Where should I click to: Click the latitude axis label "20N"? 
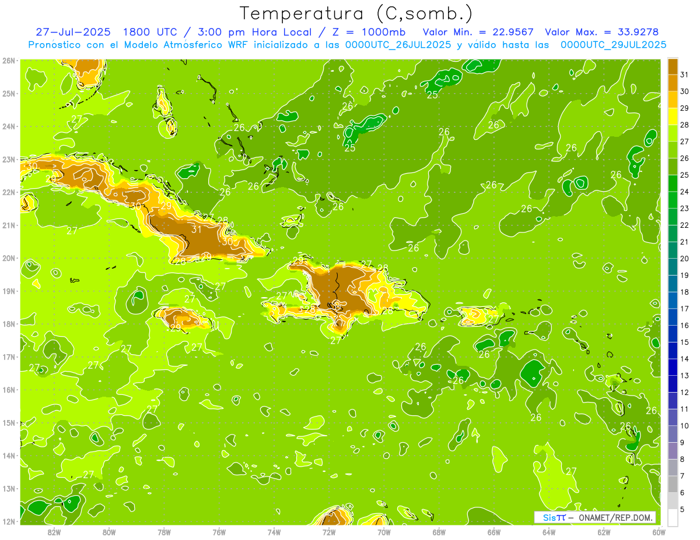(x=8, y=258)
